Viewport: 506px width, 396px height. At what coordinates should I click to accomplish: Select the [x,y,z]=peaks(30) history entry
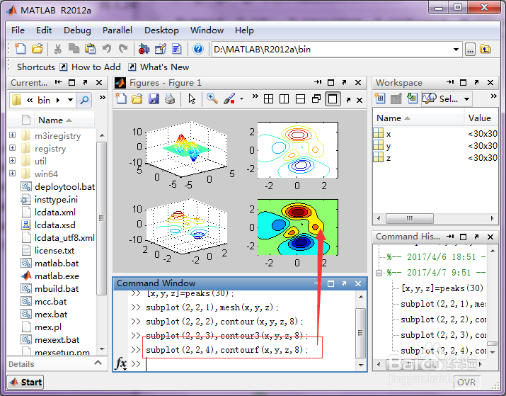pos(442,288)
